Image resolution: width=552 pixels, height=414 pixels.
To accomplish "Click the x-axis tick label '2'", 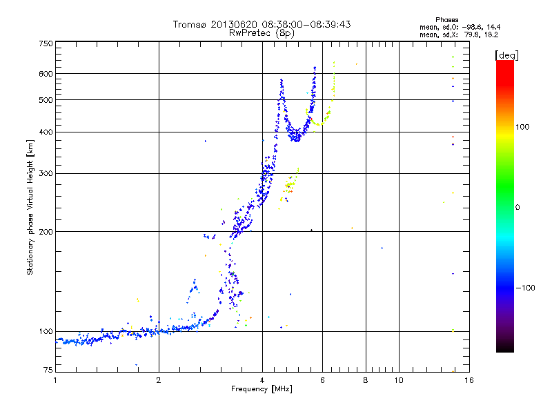I will pyautogui.click(x=159, y=380).
